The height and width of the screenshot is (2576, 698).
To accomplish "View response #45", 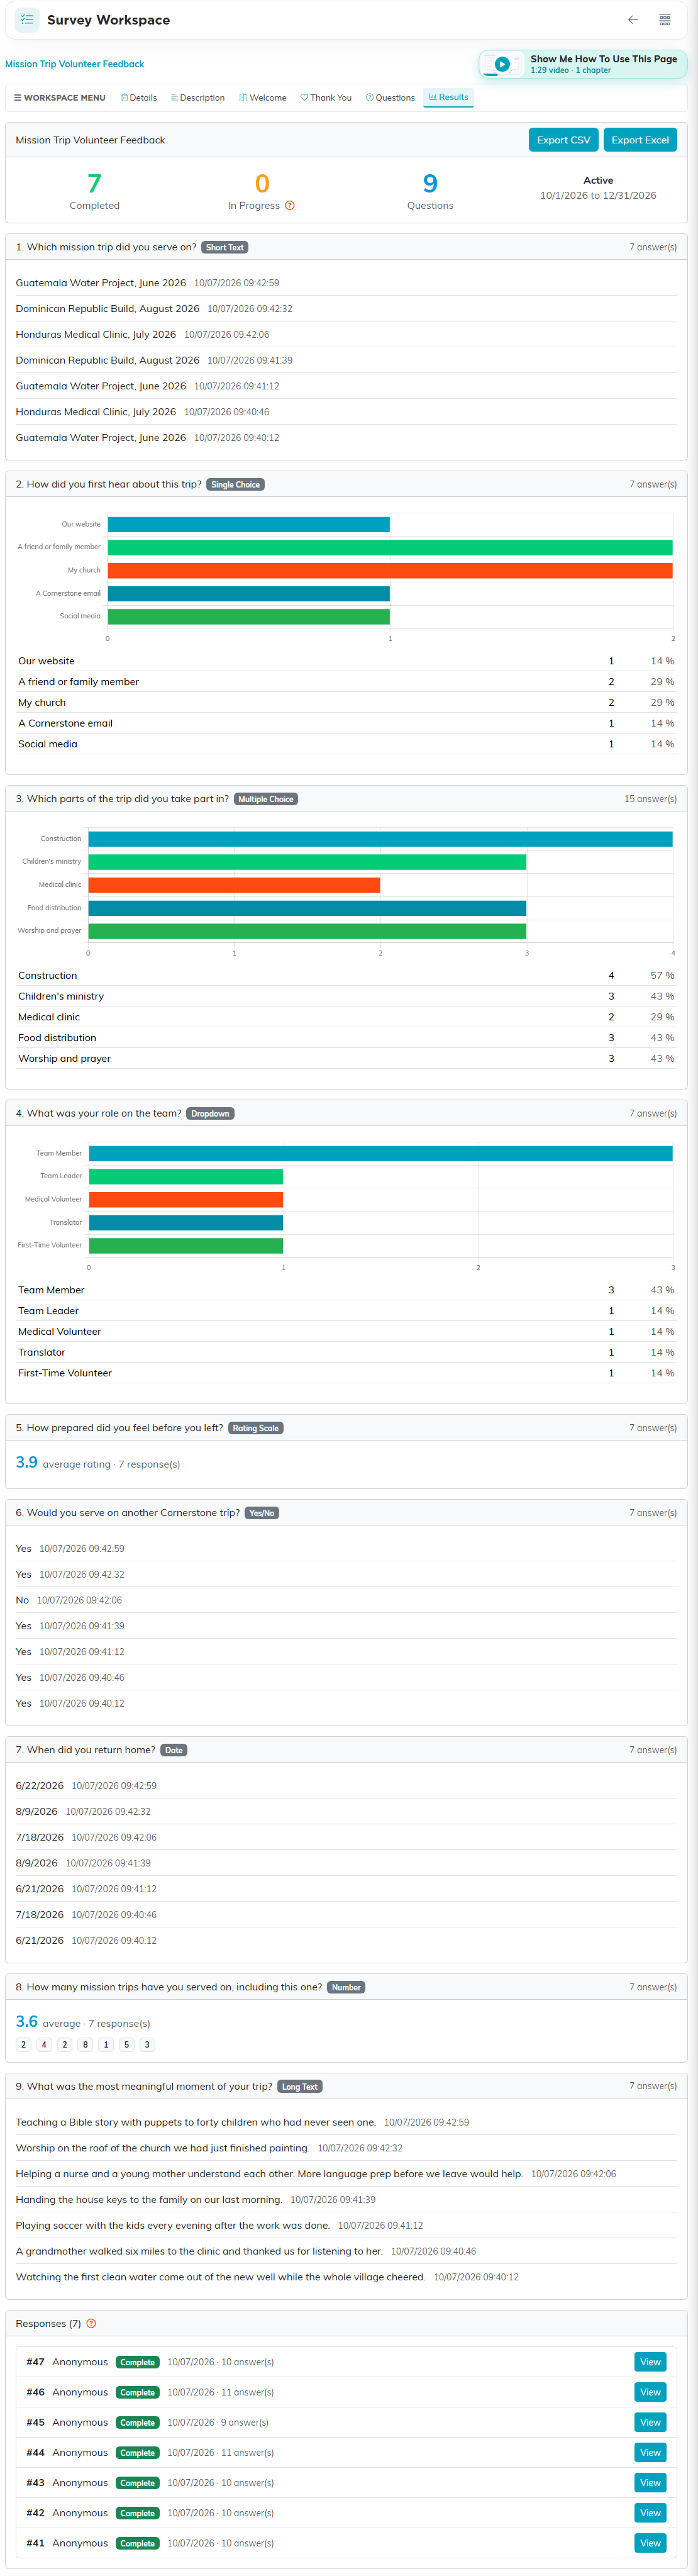I will point(650,2422).
